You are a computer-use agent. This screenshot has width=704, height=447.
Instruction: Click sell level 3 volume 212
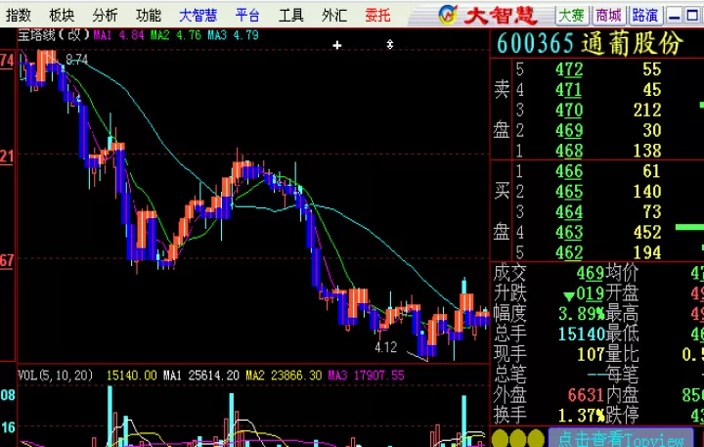(x=647, y=111)
